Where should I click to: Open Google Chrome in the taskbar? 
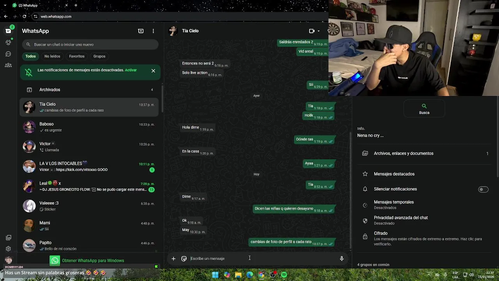pos(261,275)
